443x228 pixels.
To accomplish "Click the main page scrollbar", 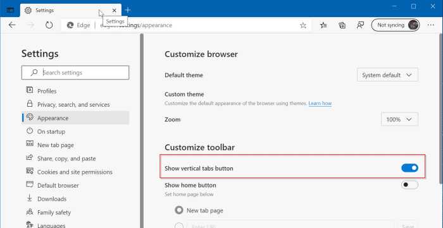I will click(441, 109).
